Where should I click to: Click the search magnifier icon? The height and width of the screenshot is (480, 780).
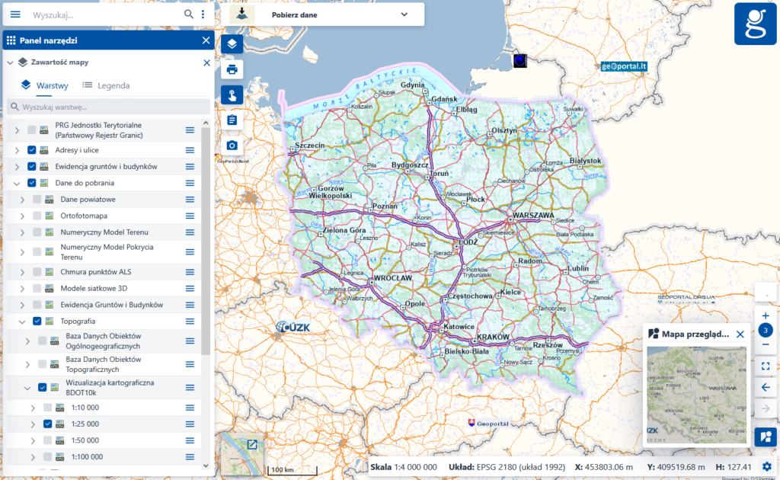click(x=189, y=14)
